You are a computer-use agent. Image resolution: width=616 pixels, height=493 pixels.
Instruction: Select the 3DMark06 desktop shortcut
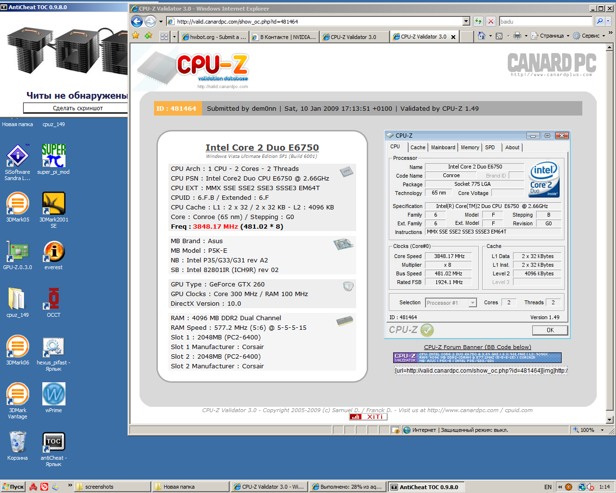click(x=17, y=350)
